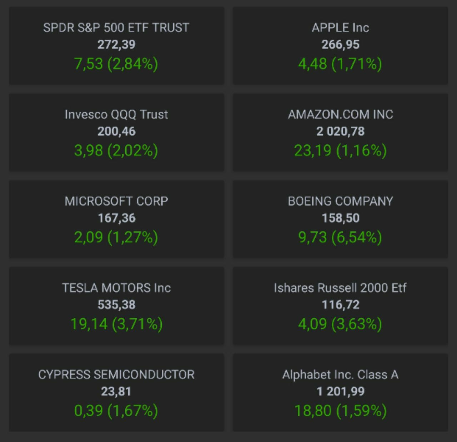Click Cypress's change 0,39 (1,67%)
The width and height of the screenshot is (457, 442).
116,411
